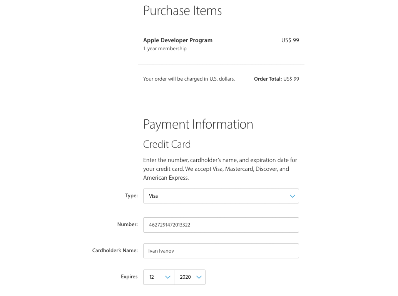Click the chevron arrow beside month 12
398x296 pixels.
(x=168, y=277)
